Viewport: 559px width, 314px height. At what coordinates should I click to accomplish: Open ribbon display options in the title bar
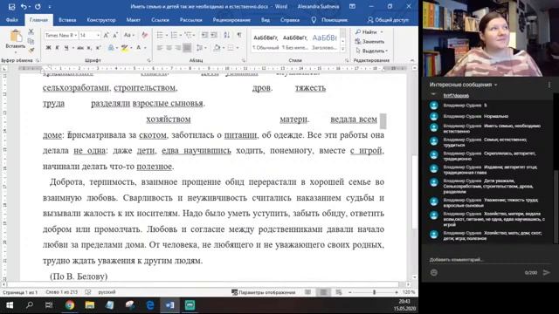coord(352,6)
